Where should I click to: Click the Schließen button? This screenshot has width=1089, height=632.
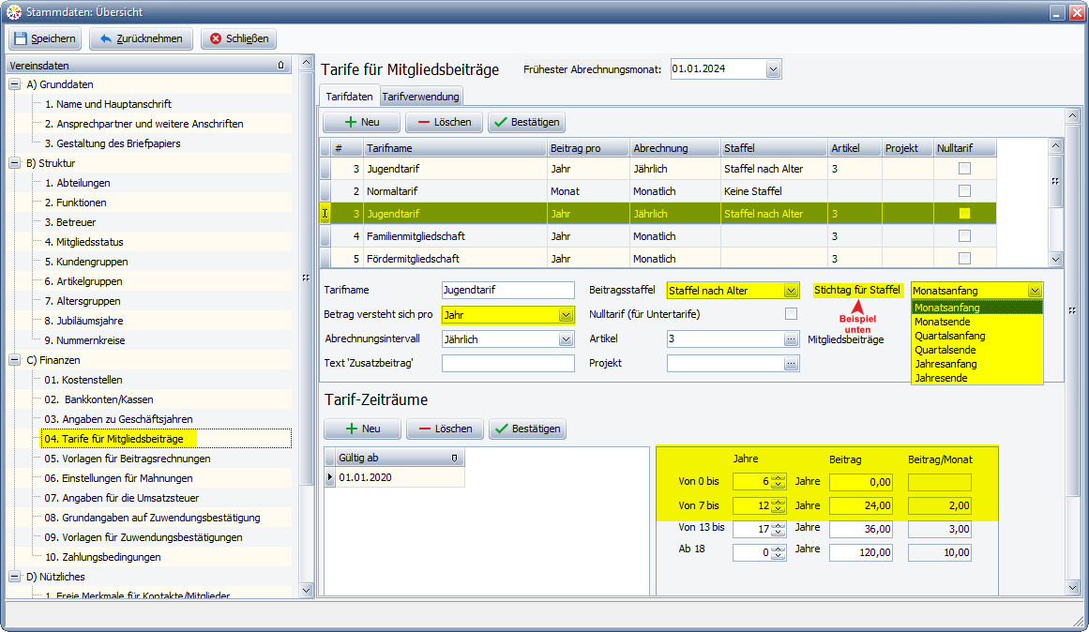239,38
